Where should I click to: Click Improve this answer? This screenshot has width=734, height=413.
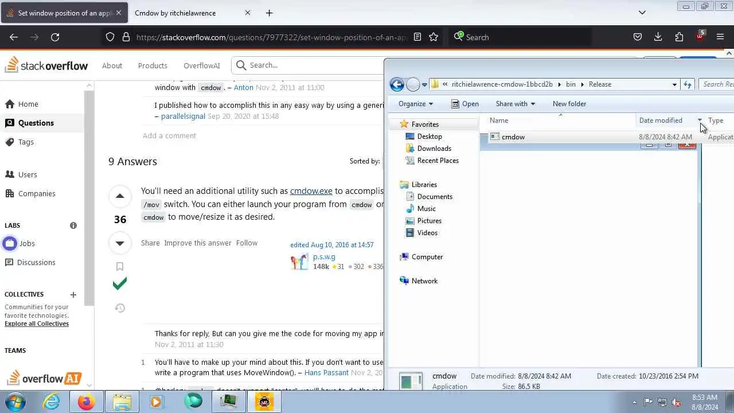click(x=198, y=243)
